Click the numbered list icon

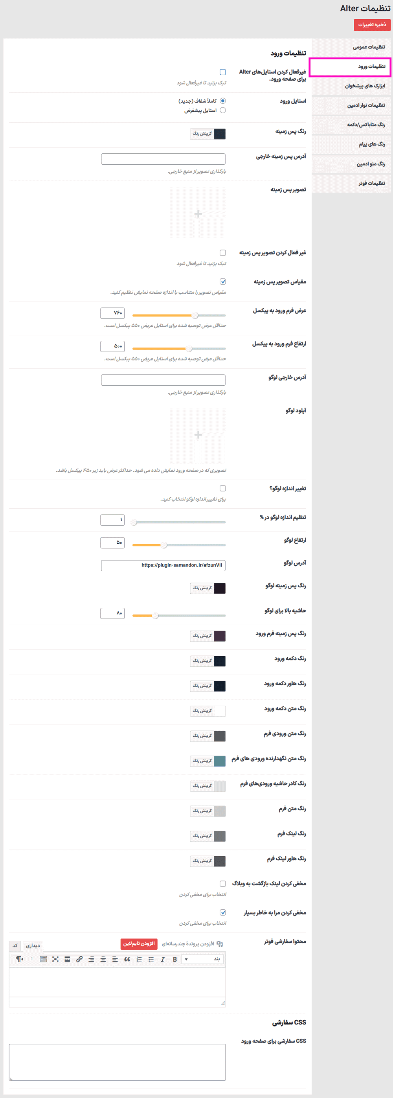(x=139, y=959)
